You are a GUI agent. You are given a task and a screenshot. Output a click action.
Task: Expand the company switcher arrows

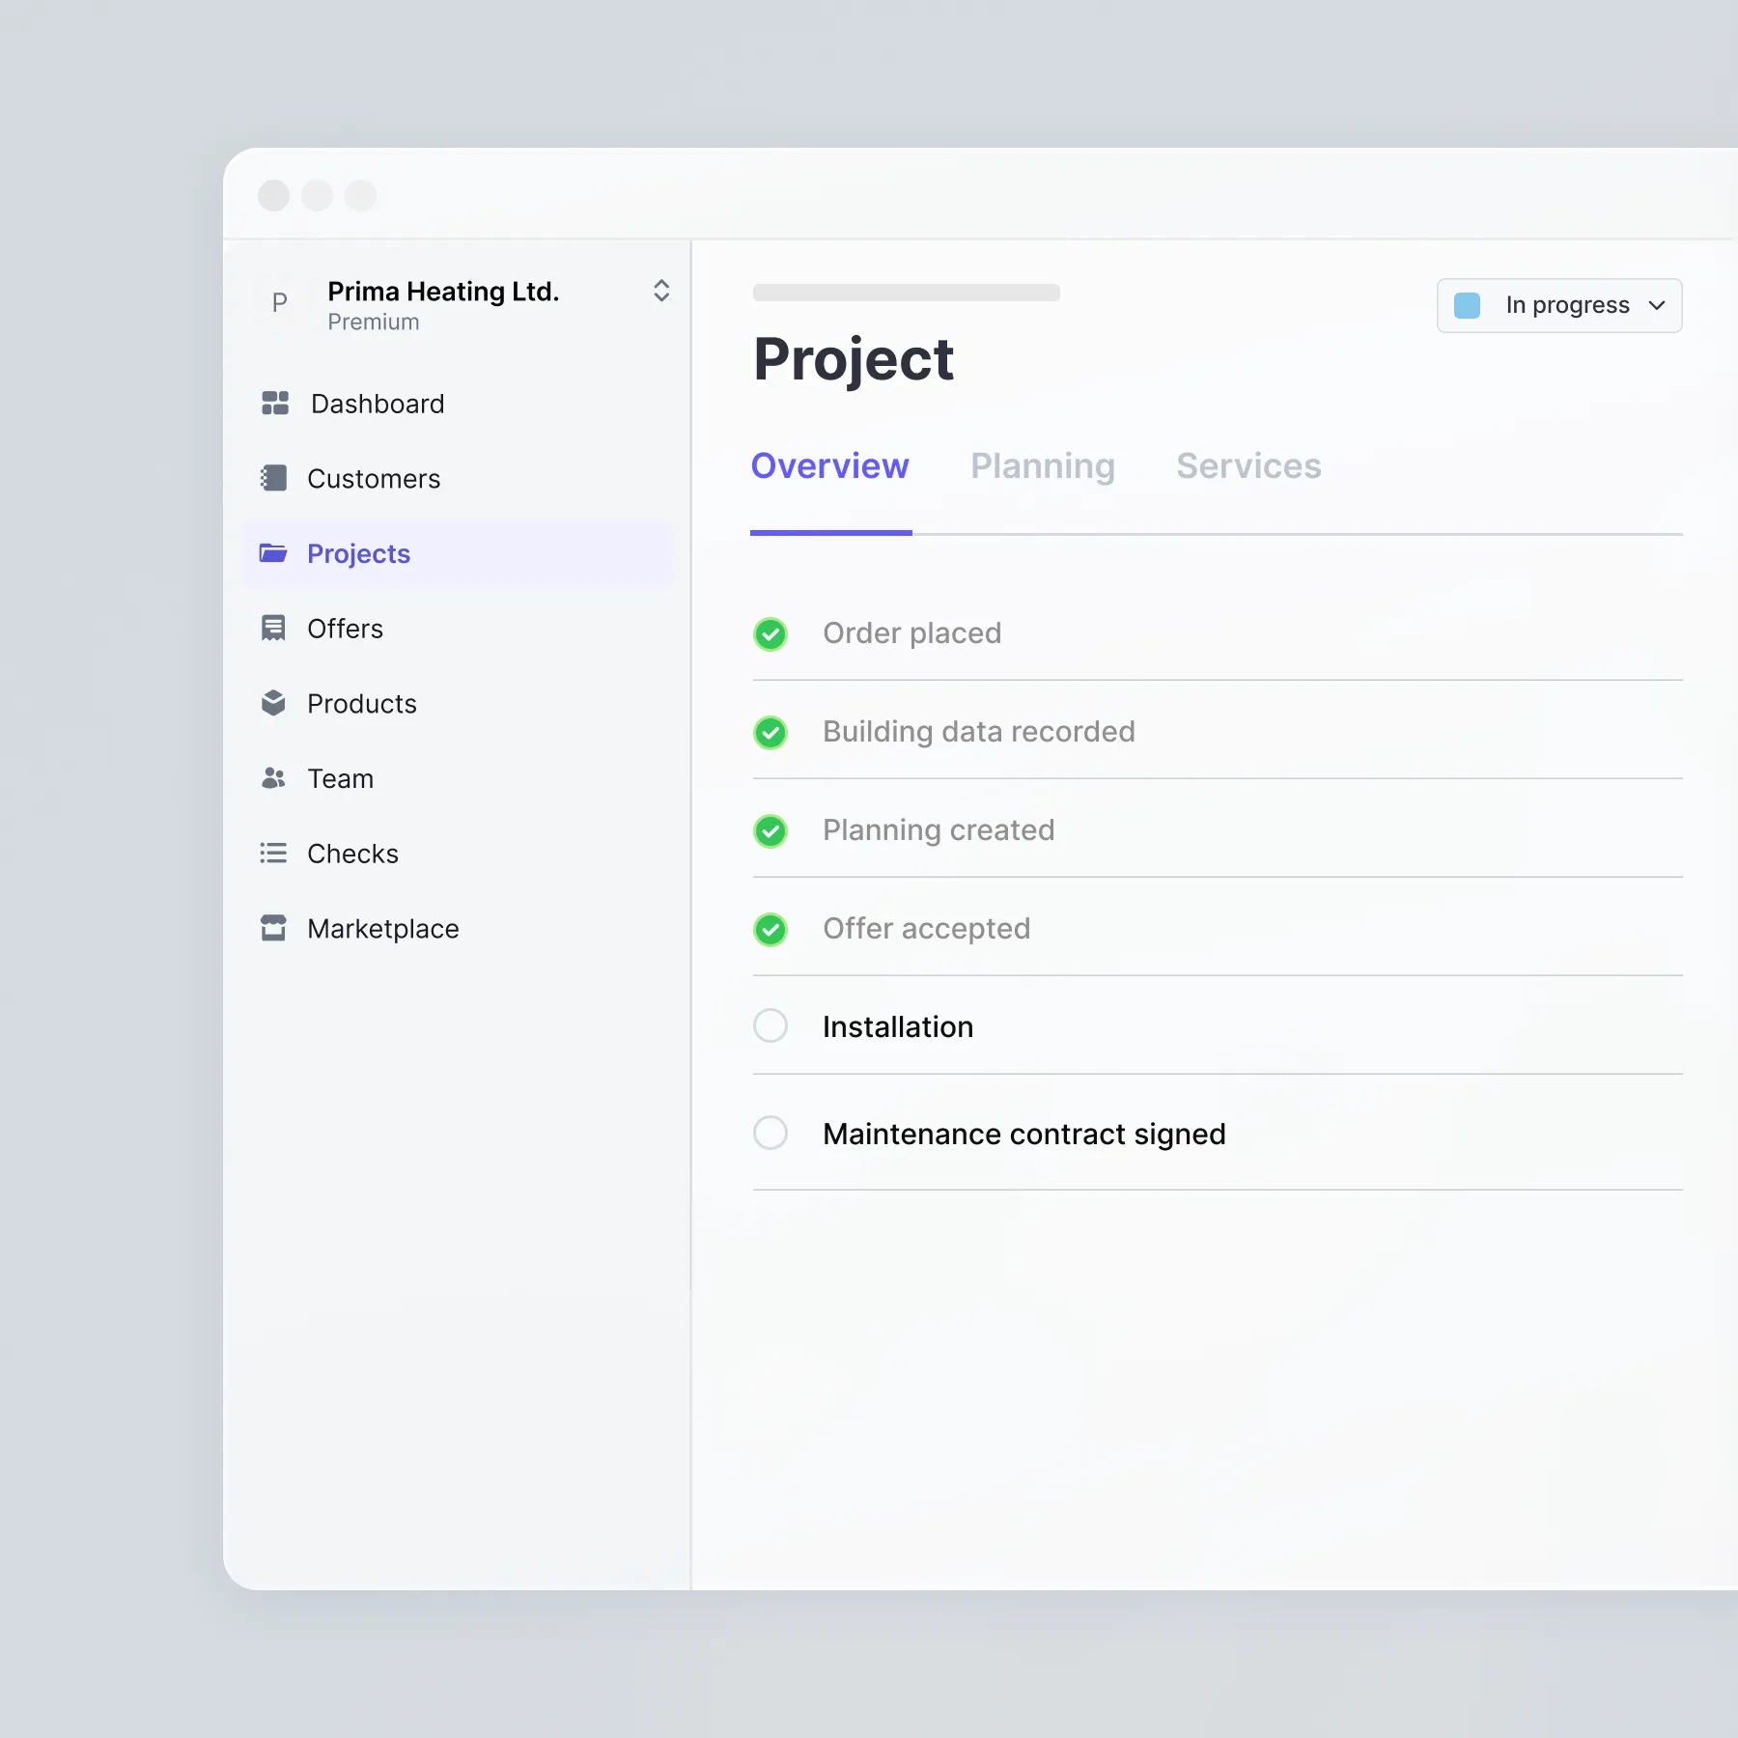tap(661, 291)
